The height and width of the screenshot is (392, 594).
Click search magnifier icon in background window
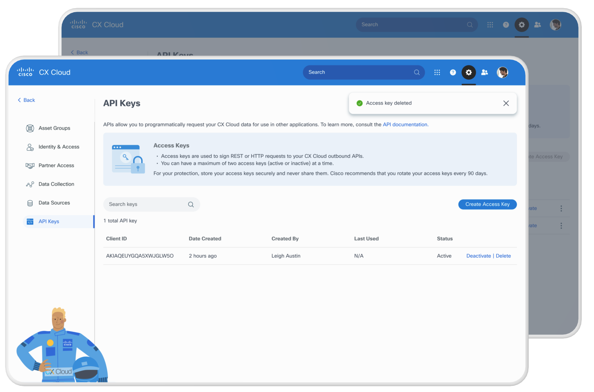pyautogui.click(x=470, y=25)
